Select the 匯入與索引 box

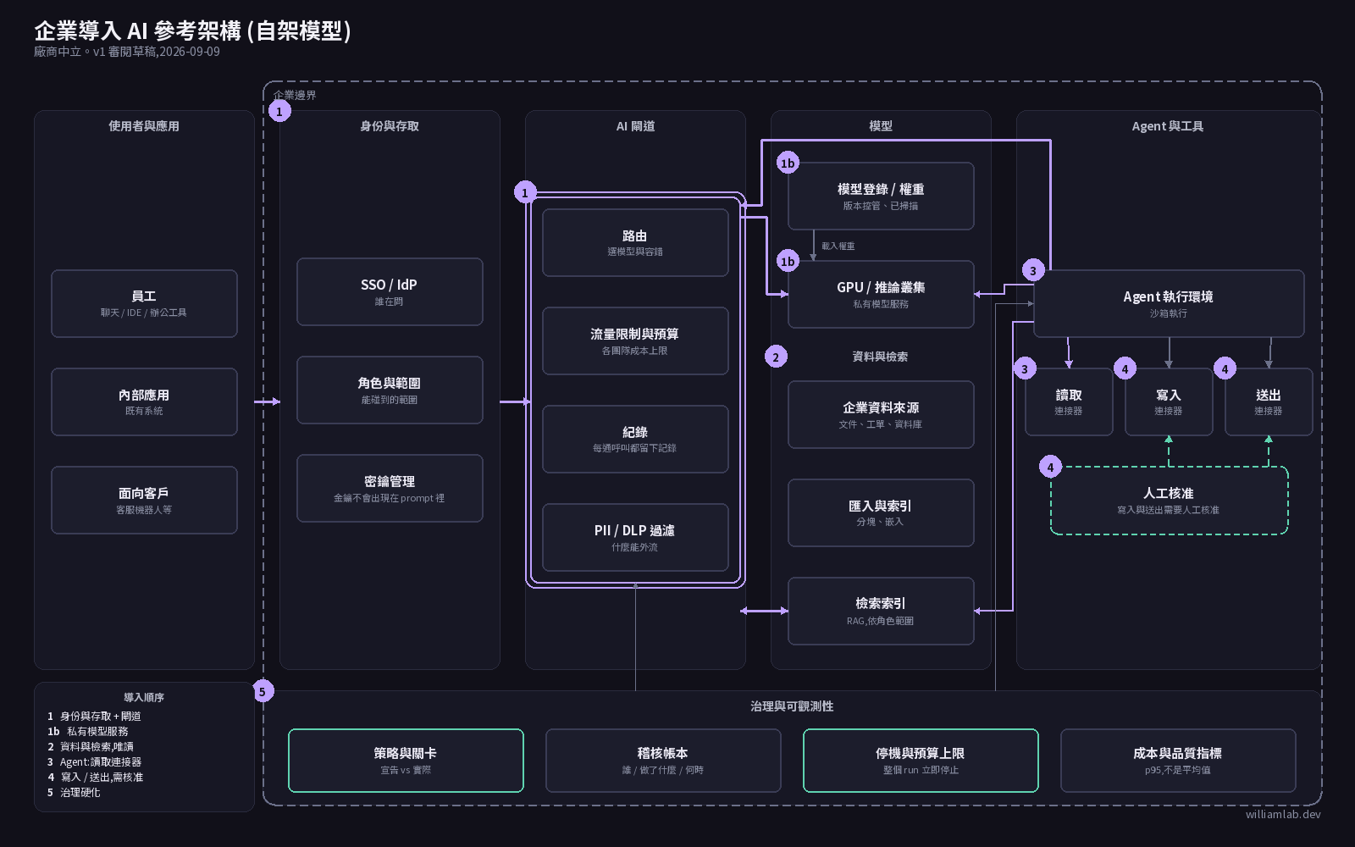(881, 512)
